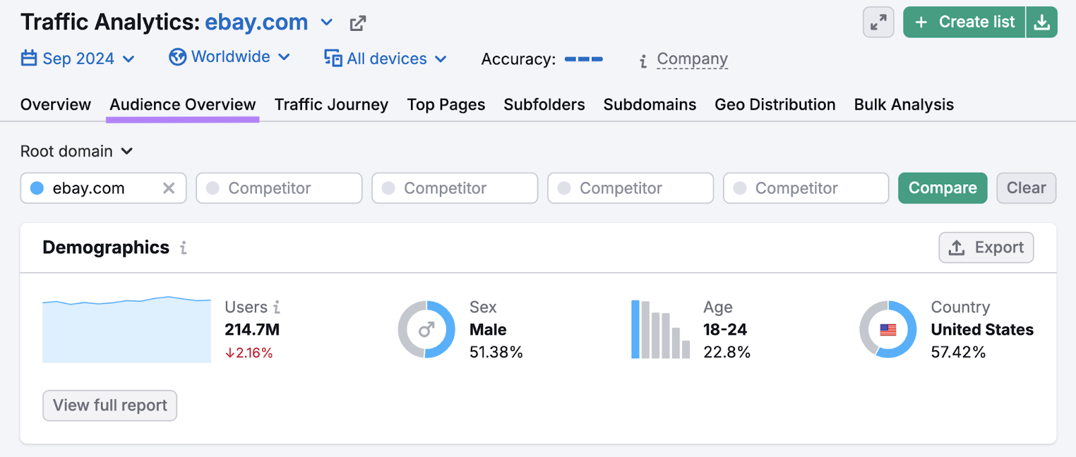Open the All devices dropdown
This screenshot has width=1076, height=457.
386,58
